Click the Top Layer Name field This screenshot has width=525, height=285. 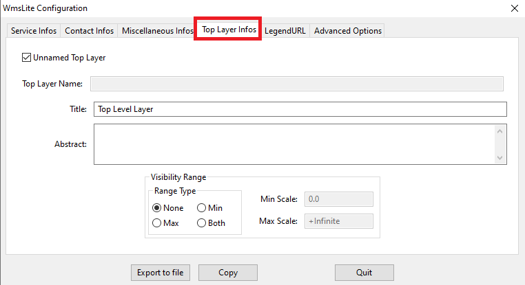coord(297,84)
